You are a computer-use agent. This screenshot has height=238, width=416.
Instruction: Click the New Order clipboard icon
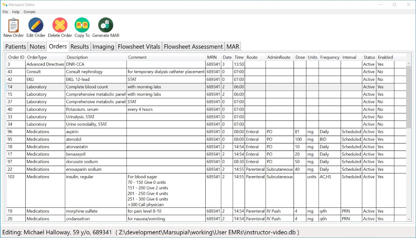(13, 25)
